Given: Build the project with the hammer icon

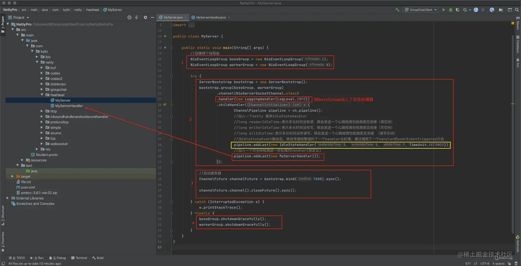Looking at the screenshot, I should pyautogui.click(x=397, y=10).
